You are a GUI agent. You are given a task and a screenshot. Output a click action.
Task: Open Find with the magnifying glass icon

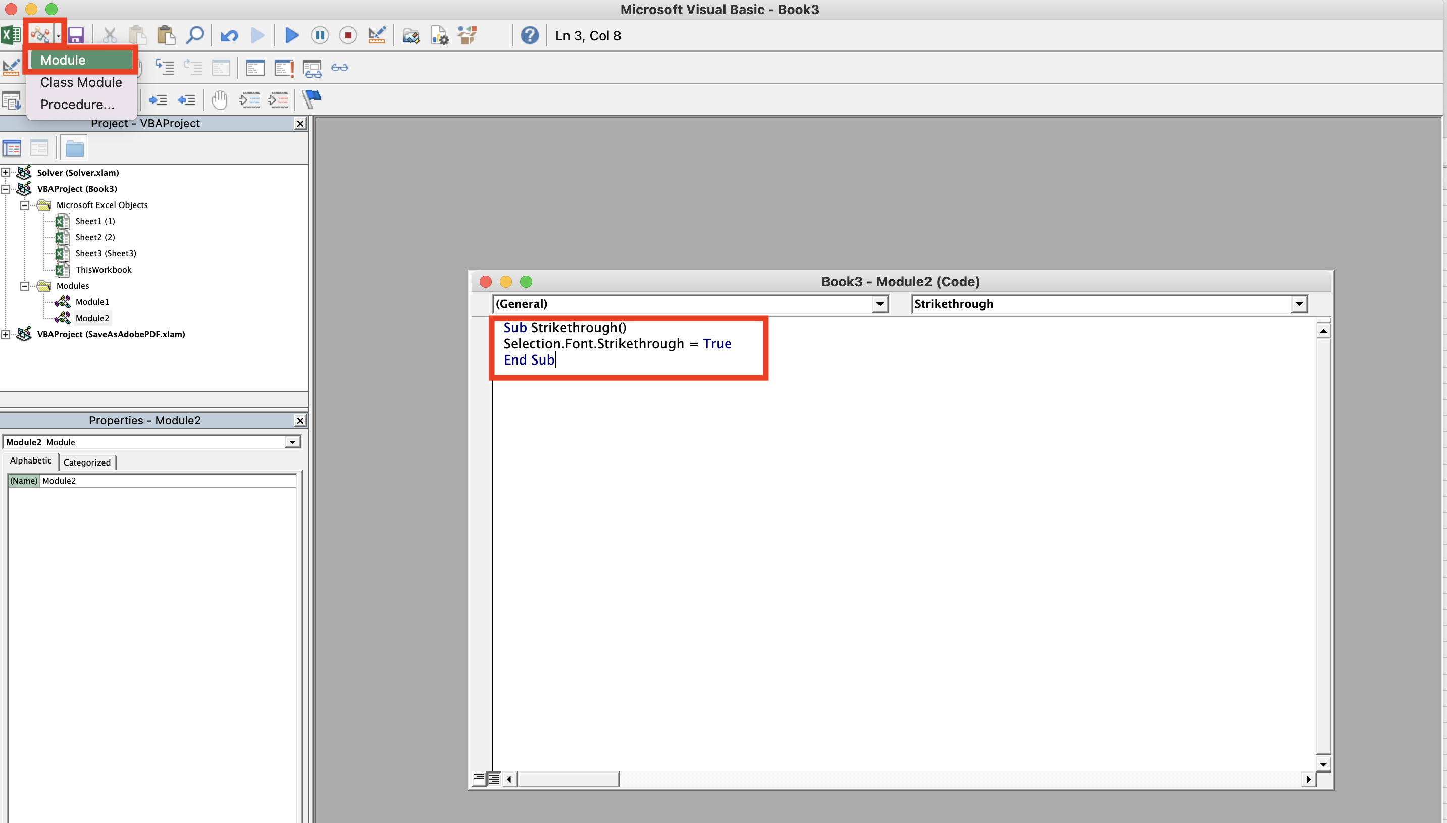(194, 36)
